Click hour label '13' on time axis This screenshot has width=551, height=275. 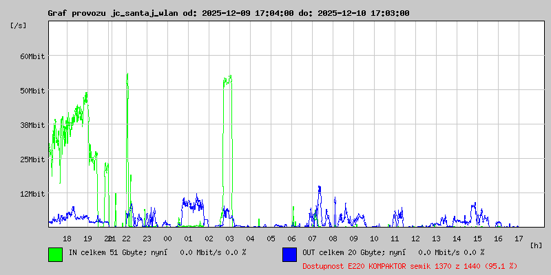pyautogui.click(x=437, y=239)
